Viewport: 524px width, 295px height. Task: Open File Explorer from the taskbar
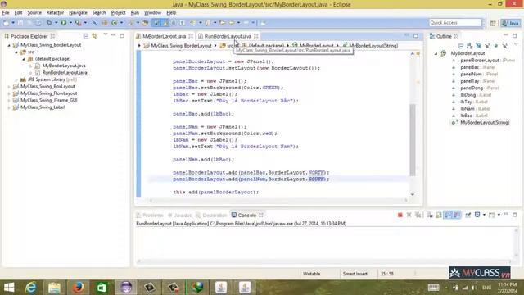(54, 288)
